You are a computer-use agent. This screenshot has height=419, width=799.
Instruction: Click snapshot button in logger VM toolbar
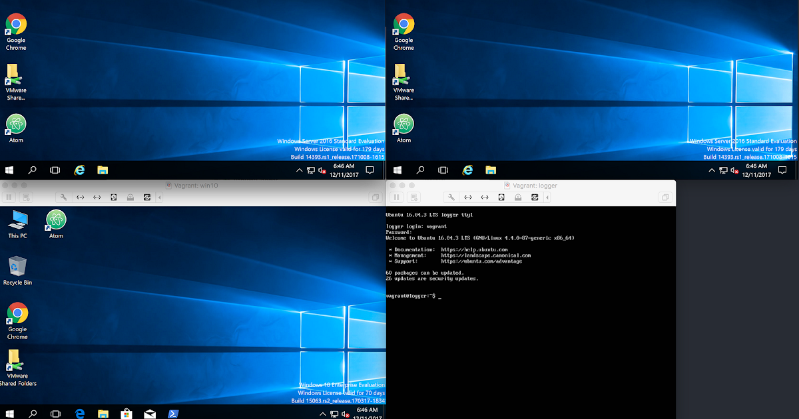pyautogui.click(x=413, y=198)
